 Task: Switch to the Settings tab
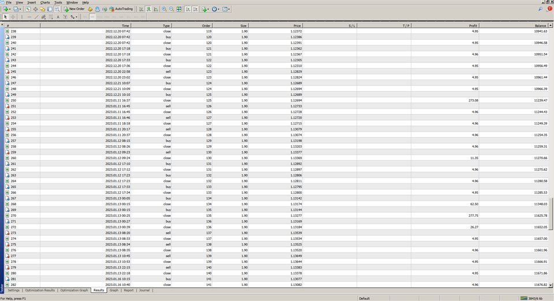[x=14, y=290]
